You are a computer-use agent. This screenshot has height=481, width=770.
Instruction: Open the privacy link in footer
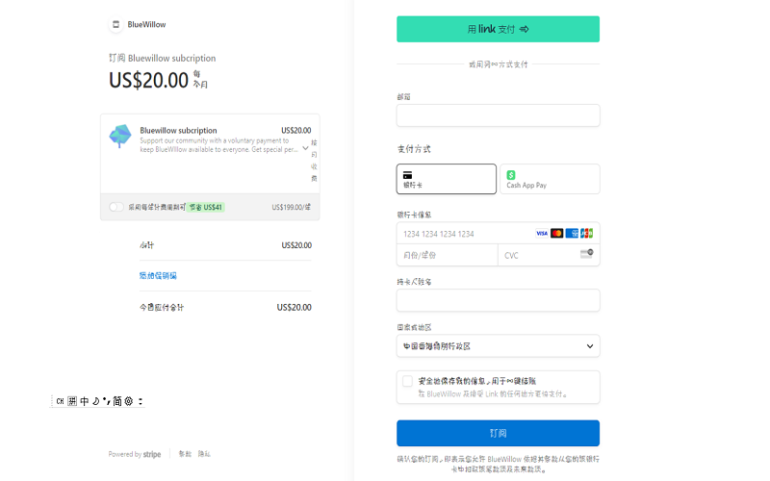pos(204,454)
